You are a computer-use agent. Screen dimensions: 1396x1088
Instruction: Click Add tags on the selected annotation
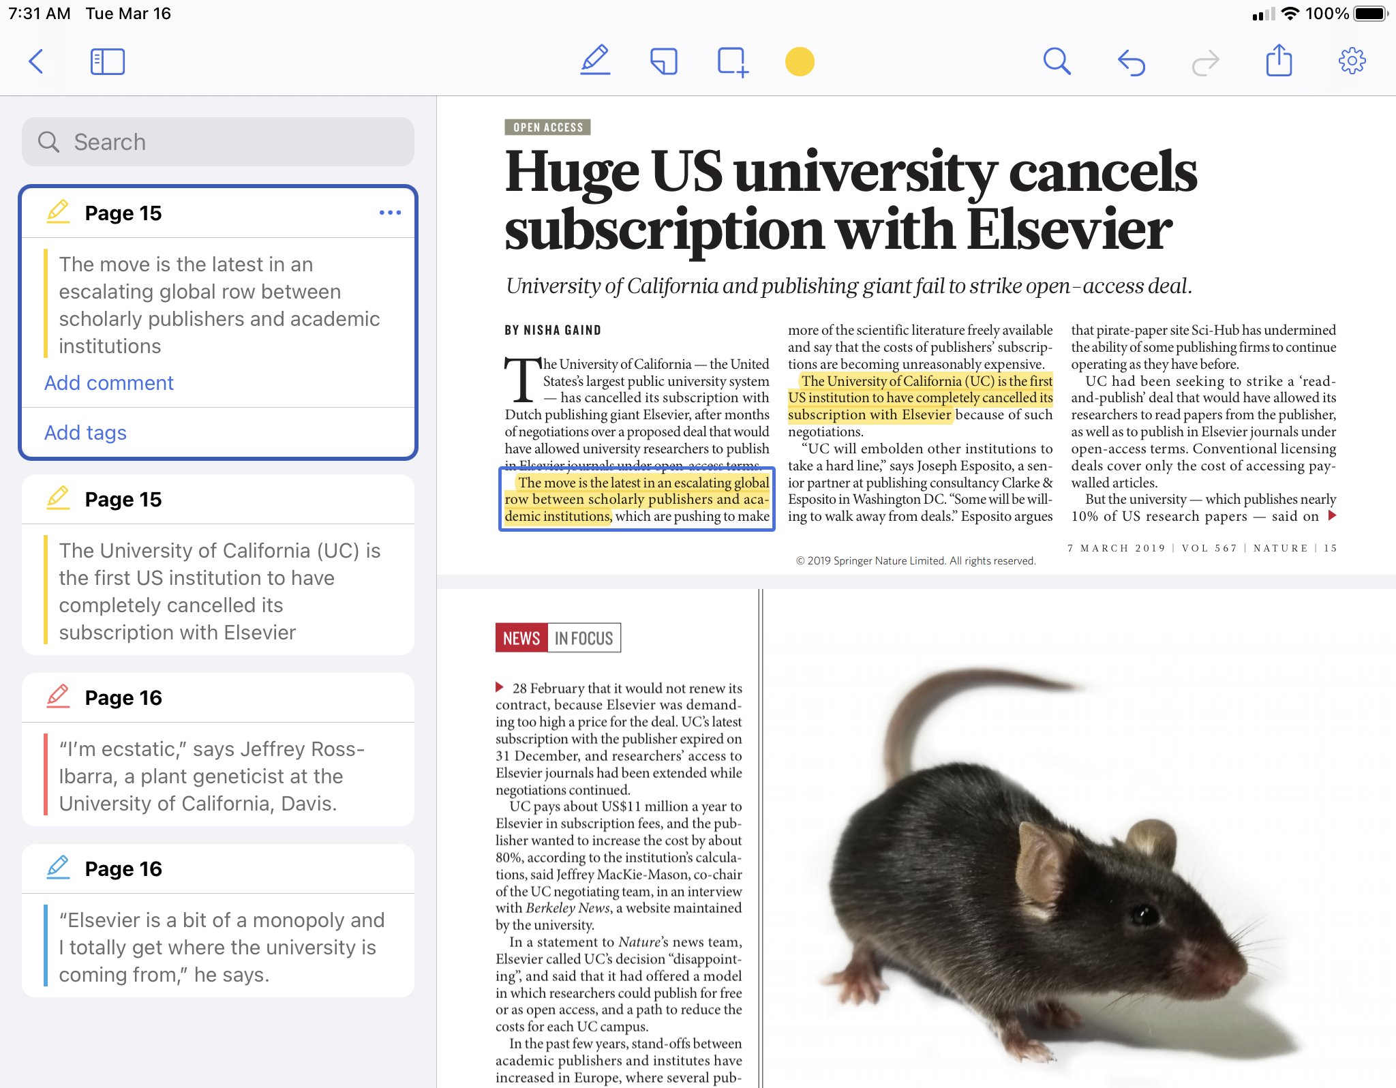(x=85, y=433)
